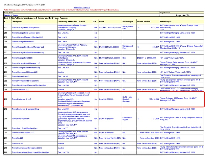206x156 pixels.
Task: Click ownership "401 North Wabash Venture LLC: 100%"
Action: pos(175,72)
